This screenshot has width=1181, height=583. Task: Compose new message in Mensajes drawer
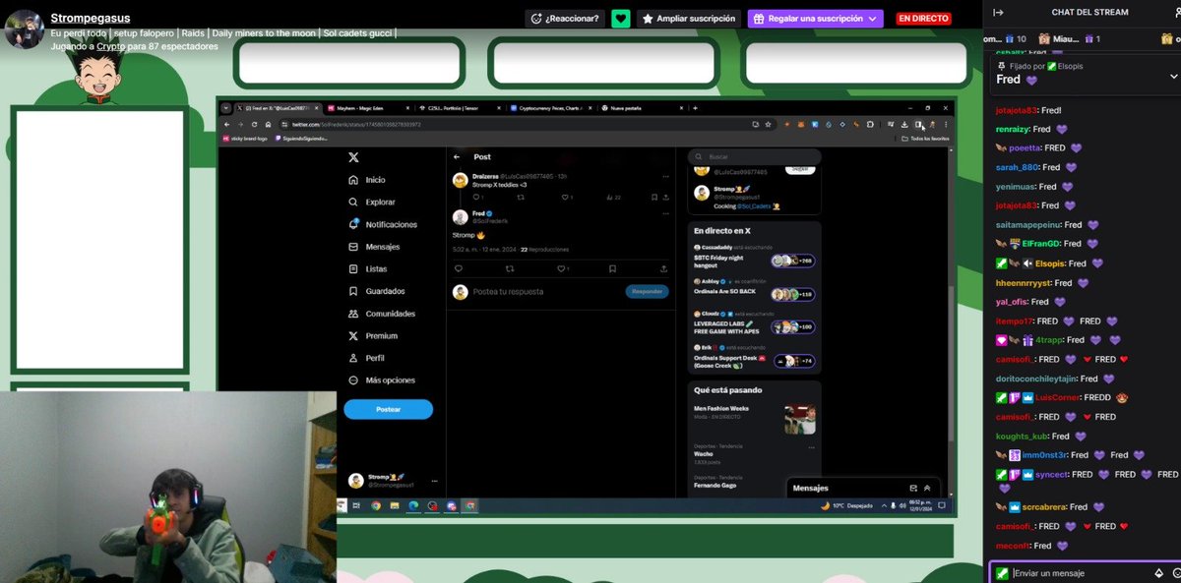click(x=912, y=488)
